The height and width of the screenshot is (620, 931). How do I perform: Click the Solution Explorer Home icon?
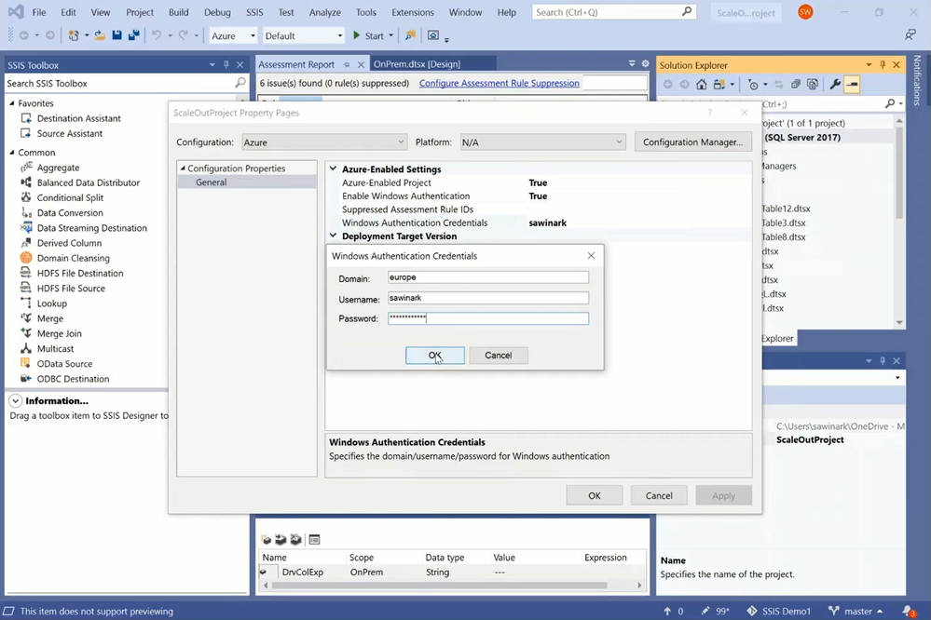(701, 84)
